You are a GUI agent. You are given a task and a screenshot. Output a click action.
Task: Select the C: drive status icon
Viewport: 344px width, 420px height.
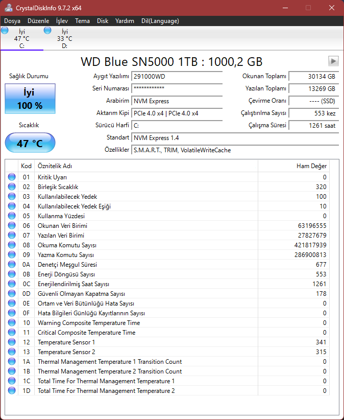coord(5,31)
